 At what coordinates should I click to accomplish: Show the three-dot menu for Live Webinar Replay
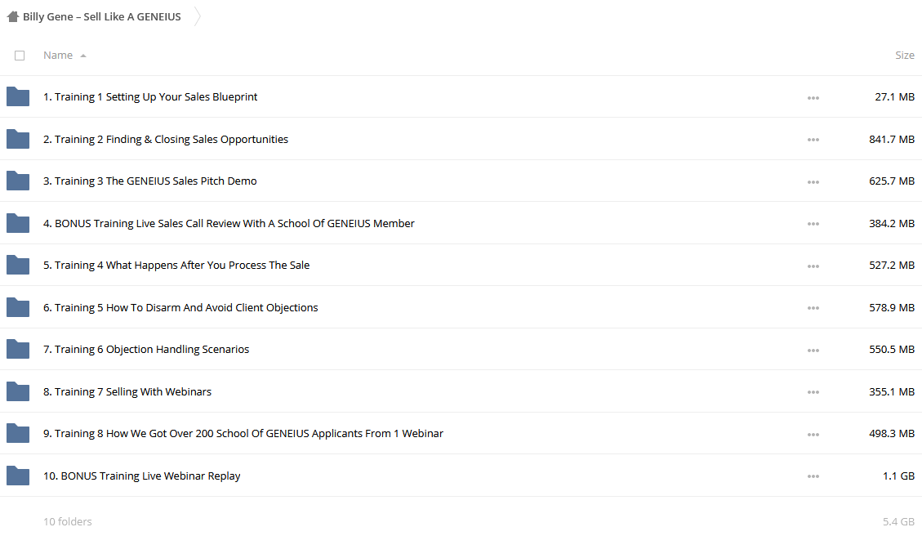pyautogui.click(x=813, y=476)
